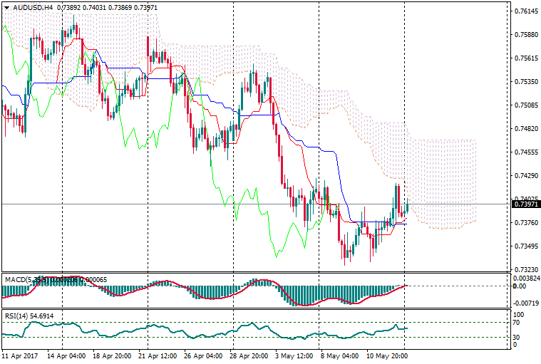Click the triangle arrow beside AUDUSD,H4
This screenshot has width=541, height=364.
(x=6, y=7)
